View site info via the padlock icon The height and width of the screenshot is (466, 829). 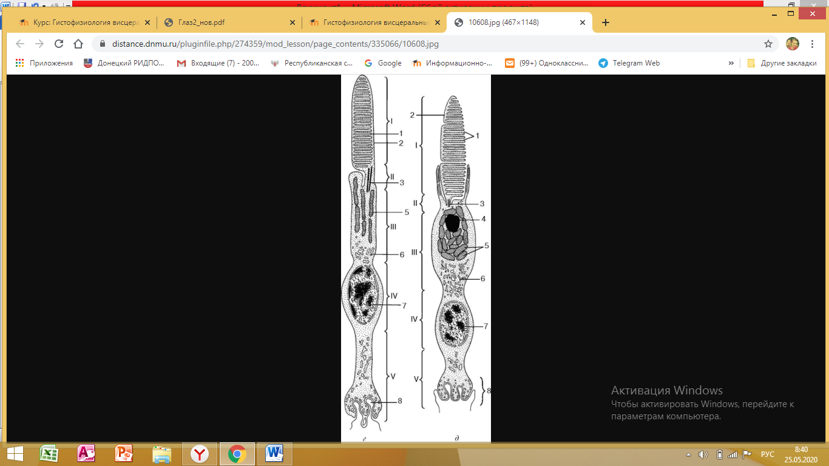102,44
